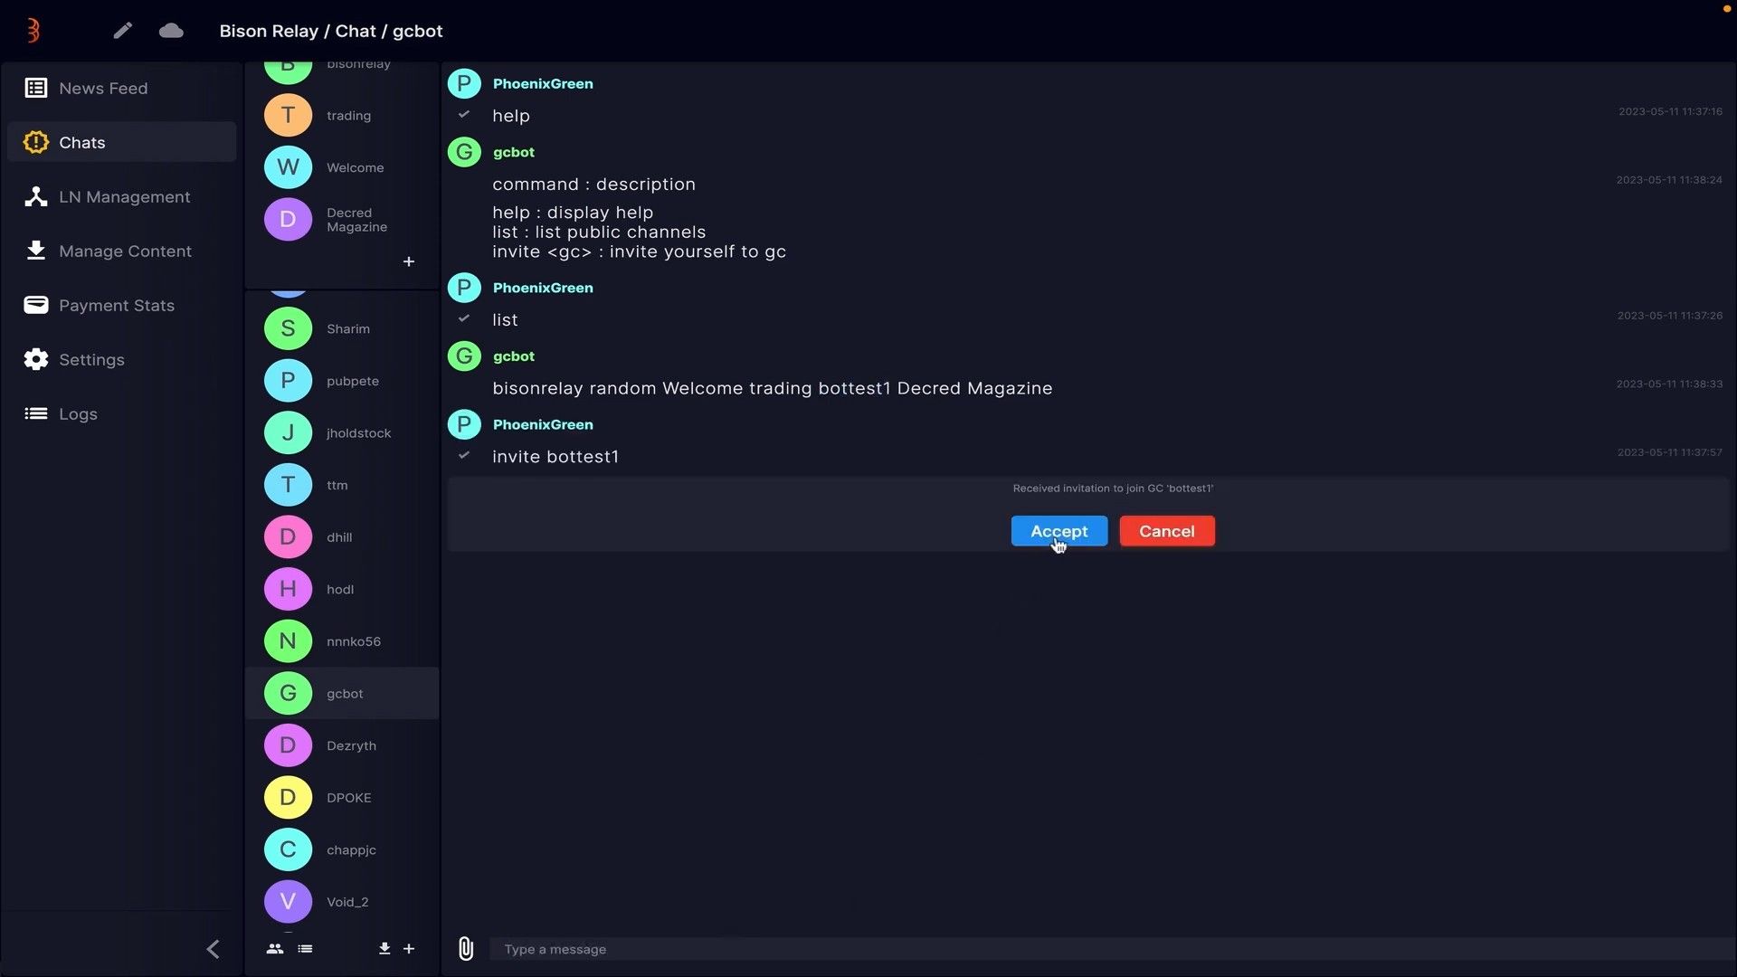Click the list view icon below chat list
This screenshot has width=1737, height=977.
[x=305, y=948]
